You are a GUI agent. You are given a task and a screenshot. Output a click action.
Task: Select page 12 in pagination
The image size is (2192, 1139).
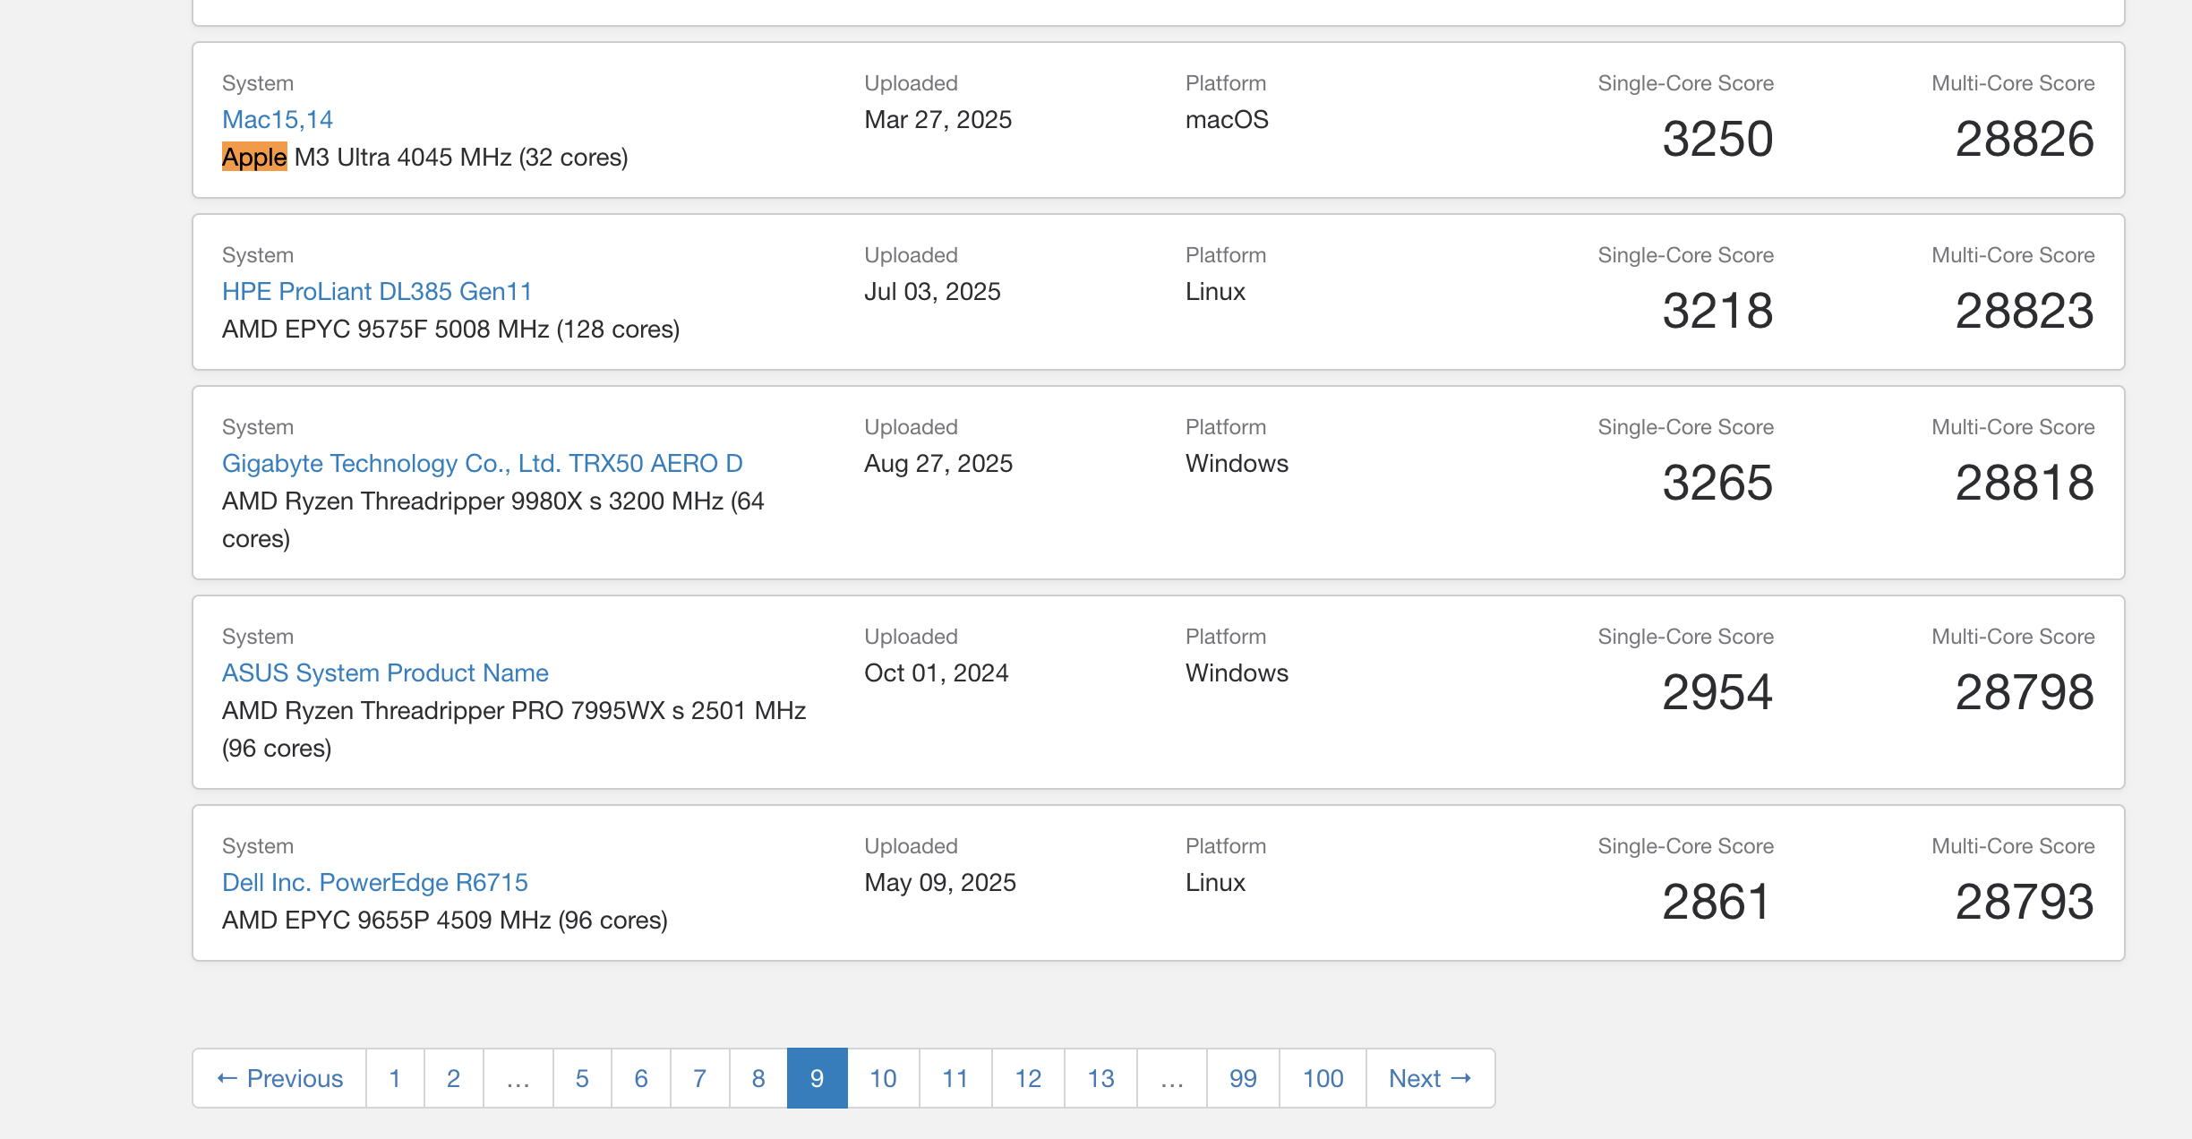click(1028, 1078)
